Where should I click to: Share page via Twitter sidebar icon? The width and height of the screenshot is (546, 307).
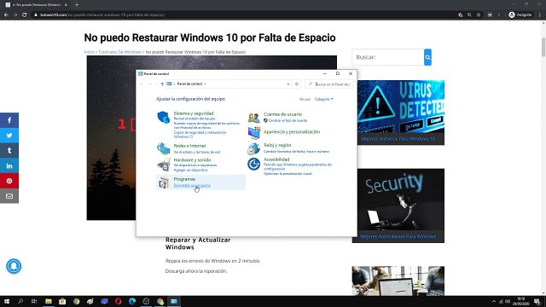(9, 135)
